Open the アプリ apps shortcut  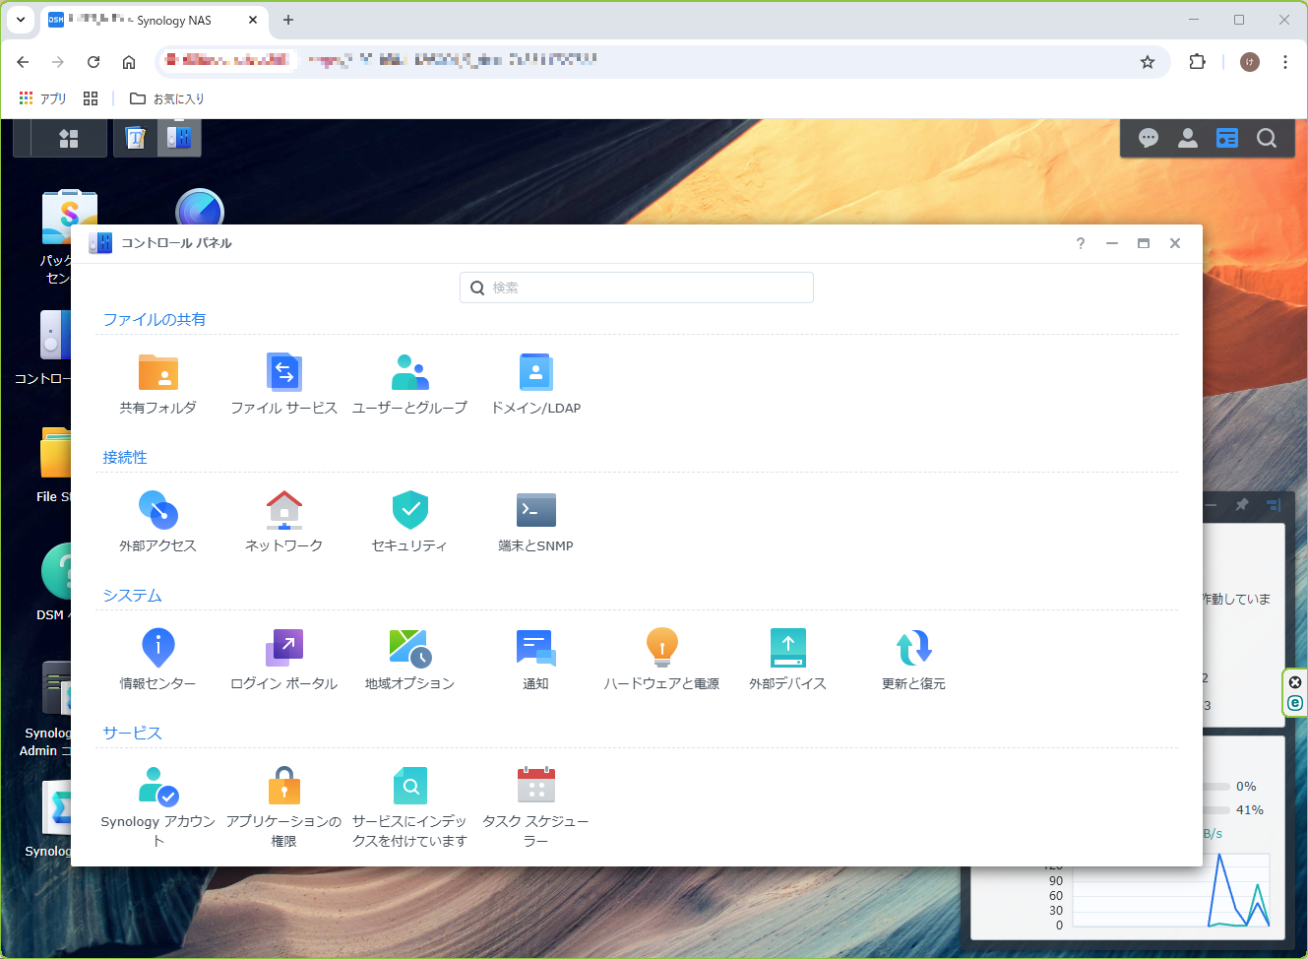click(42, 98)
